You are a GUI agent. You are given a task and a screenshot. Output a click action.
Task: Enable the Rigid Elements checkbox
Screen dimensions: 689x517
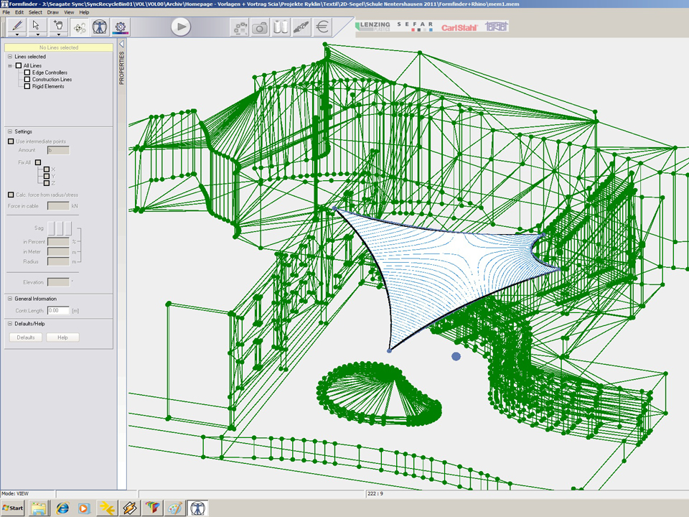pos(27,86)
